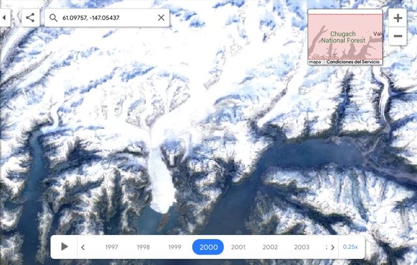Select year 1997 on the timeline
Viewport: 417px width, 265px height.
tap(111, 247)
